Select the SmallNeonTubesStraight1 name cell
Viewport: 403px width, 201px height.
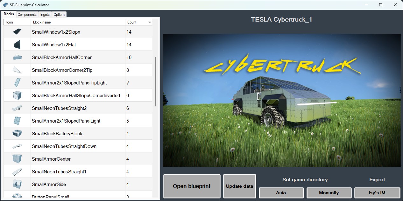[78, 171]
